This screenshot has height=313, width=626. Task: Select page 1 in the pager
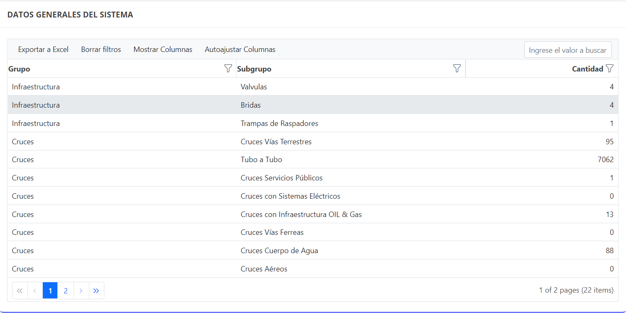(x=50, y=291)
